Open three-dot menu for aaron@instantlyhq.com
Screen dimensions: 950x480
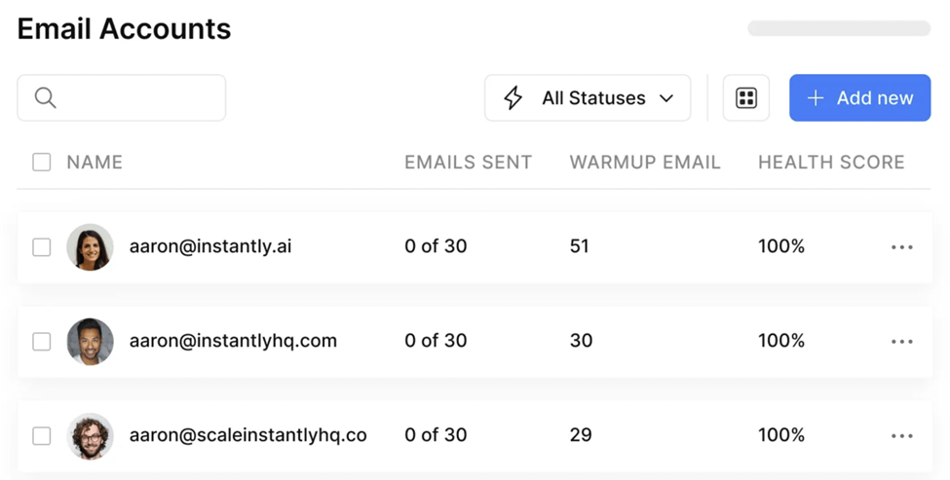pos(902,342)
